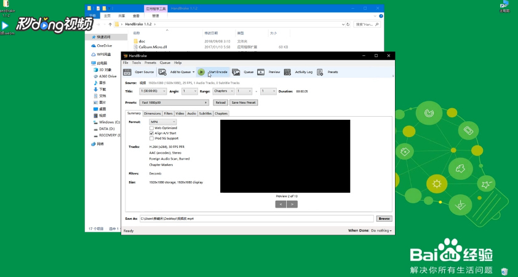Open the When Done dropdown

(381, 230)
